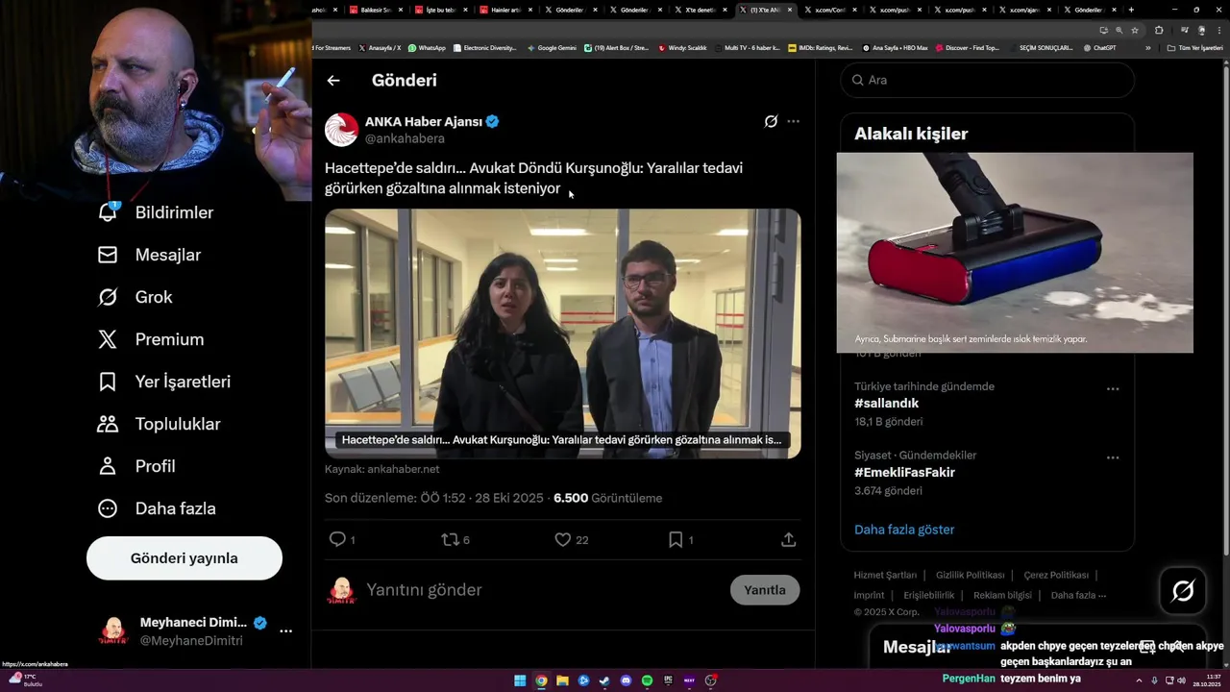Open WhatsApp bookmark in bookmarks bar
Viewport: 1230px width, 692px height.
point(427,48)
